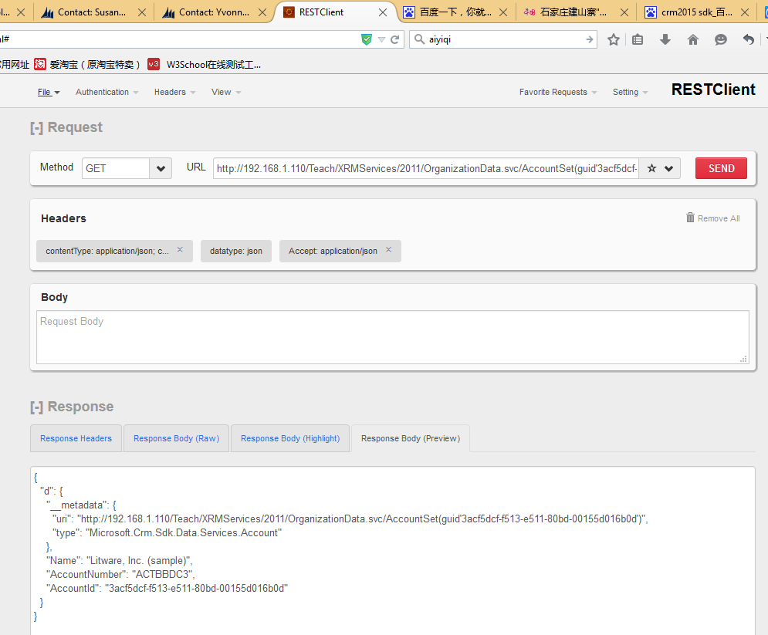Select the GET method field
This screenshot has width=768, height=635.
116,168
